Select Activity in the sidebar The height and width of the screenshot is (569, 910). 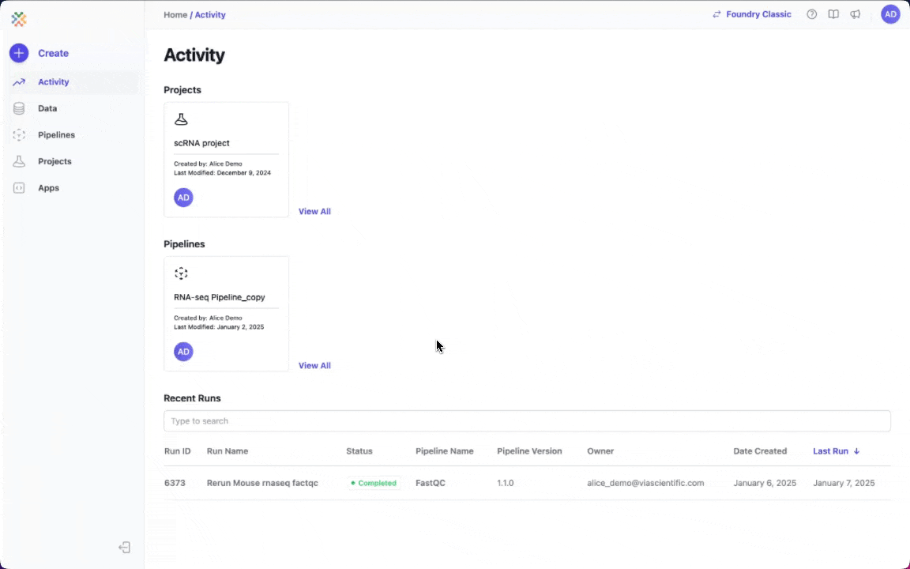coord(53,81)
